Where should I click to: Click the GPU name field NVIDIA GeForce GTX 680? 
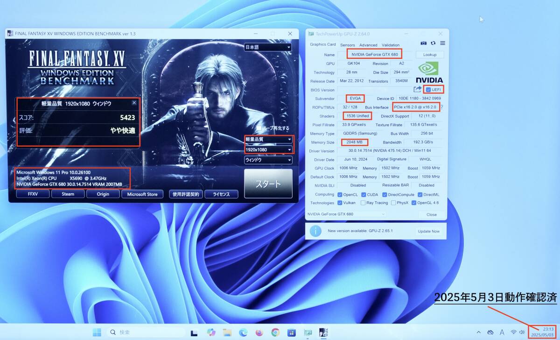(x=375, y=55)
